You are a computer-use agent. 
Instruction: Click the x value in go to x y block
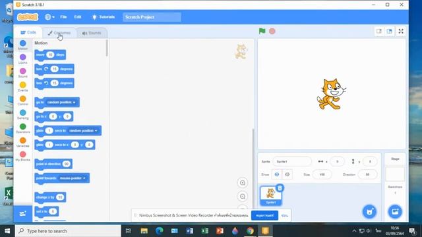[x=53, y=117]
